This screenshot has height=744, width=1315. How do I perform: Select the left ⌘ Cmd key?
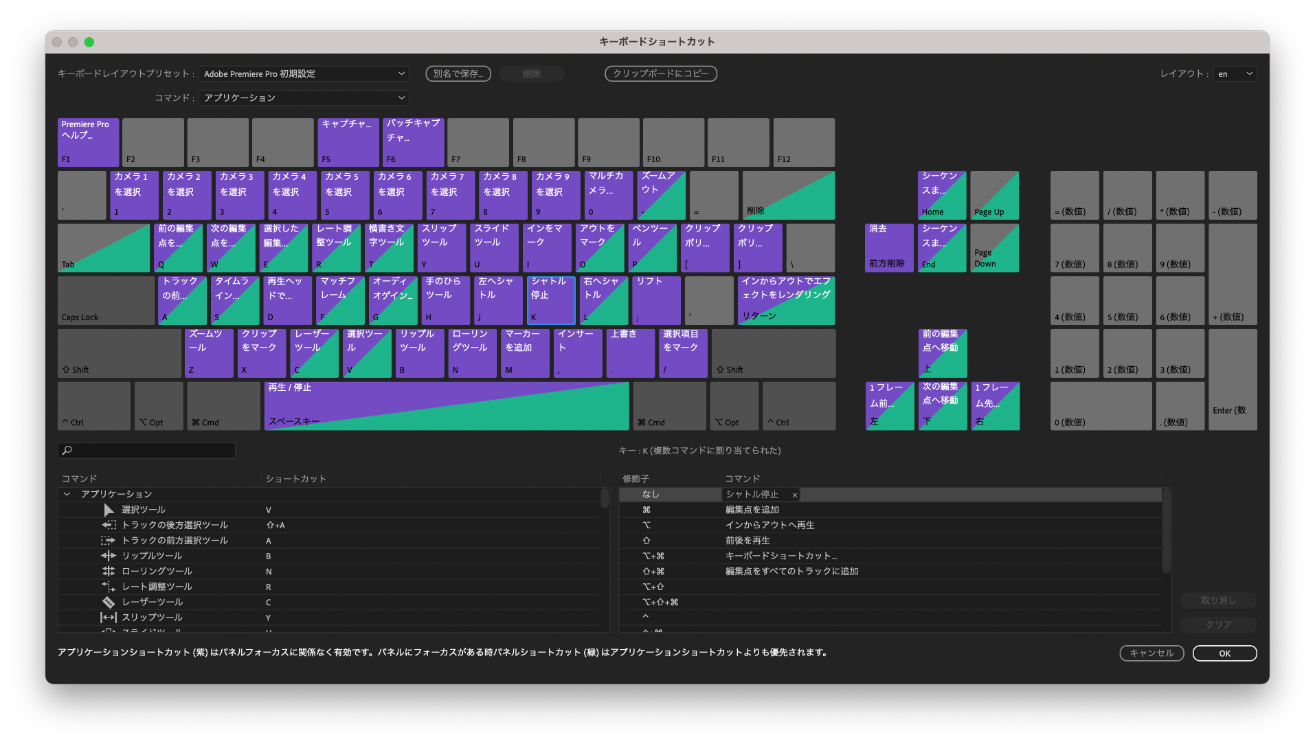click(223, 406)
